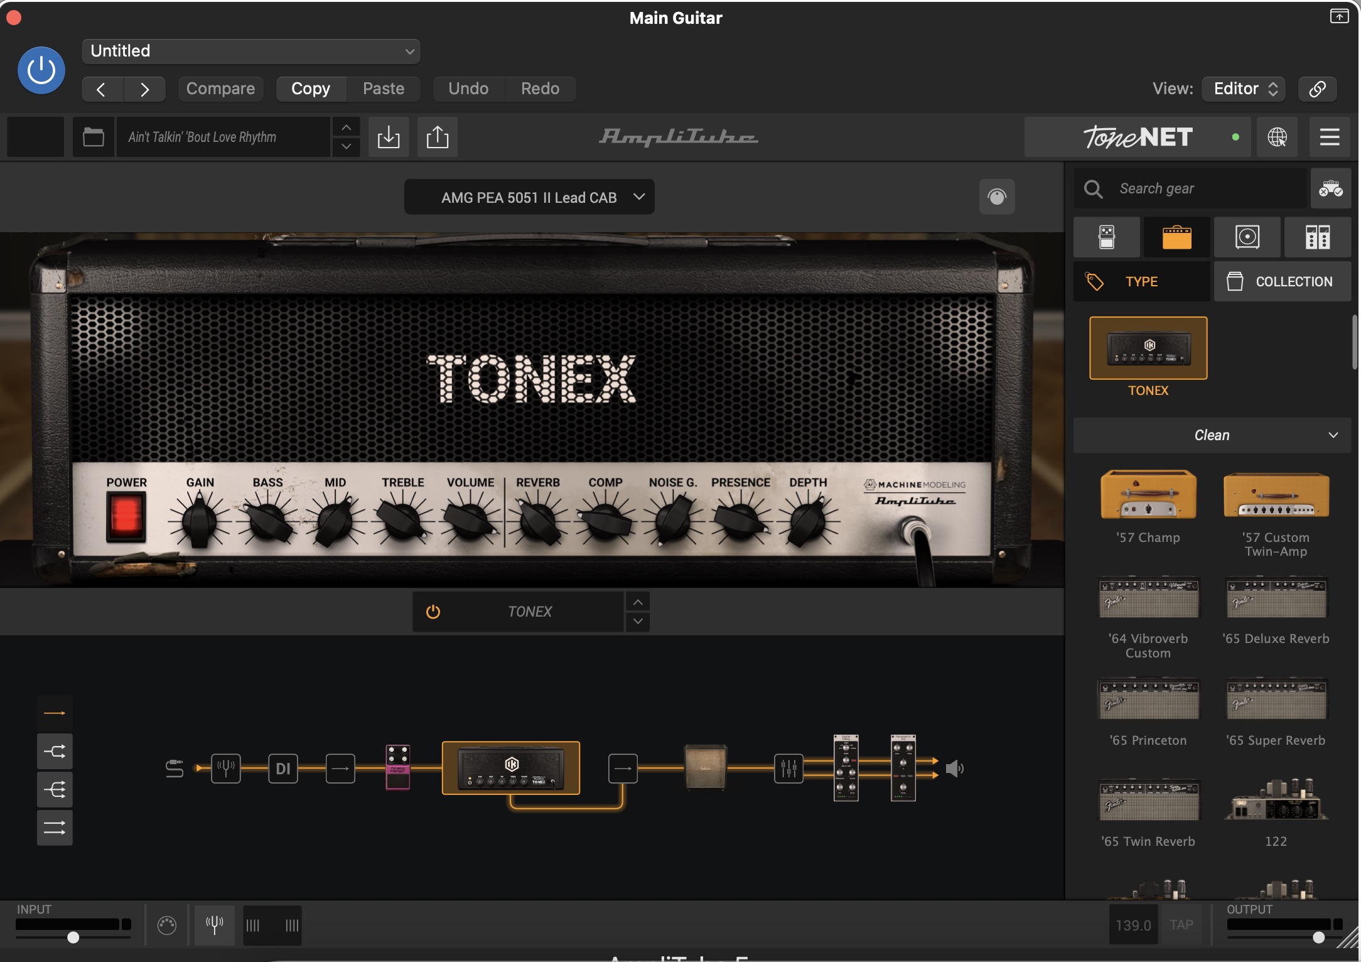The image size is (1361, 962).
Task: Click the globe web icon
Action: [x=1277, y=136]
